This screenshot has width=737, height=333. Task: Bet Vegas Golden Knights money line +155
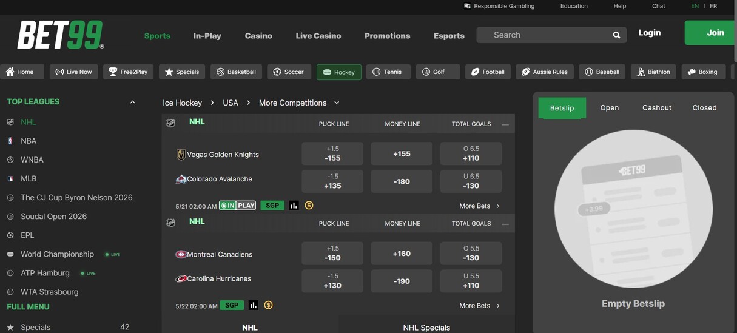[402, 154]
